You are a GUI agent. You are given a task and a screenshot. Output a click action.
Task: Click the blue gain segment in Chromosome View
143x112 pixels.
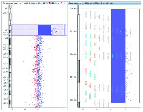click(45, 30)
